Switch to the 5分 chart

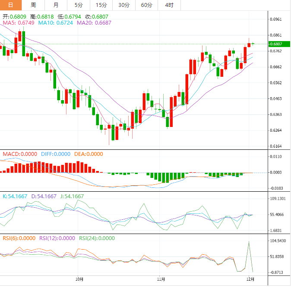(79, 5)
